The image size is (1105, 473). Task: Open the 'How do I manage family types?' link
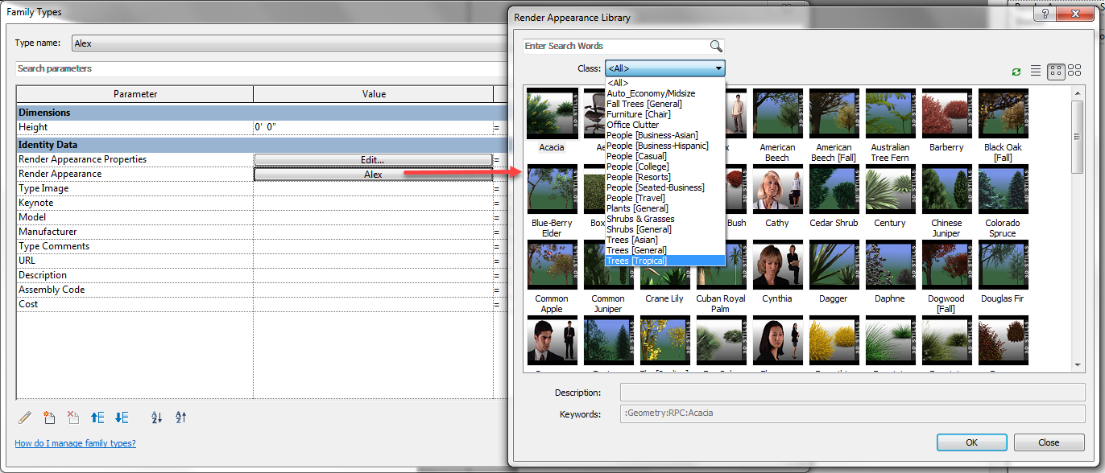pos(74,442)
